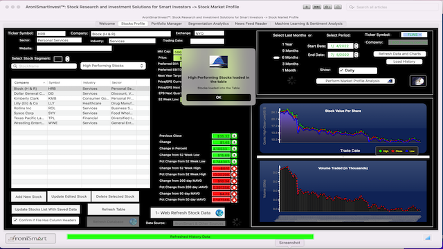
Task: Click the chart app icon in the dialog
Action: [x=219, y=62]
